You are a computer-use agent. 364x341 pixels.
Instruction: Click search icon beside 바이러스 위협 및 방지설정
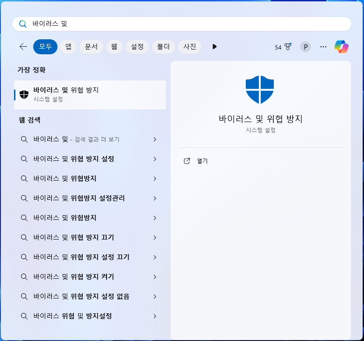point(24,316)
